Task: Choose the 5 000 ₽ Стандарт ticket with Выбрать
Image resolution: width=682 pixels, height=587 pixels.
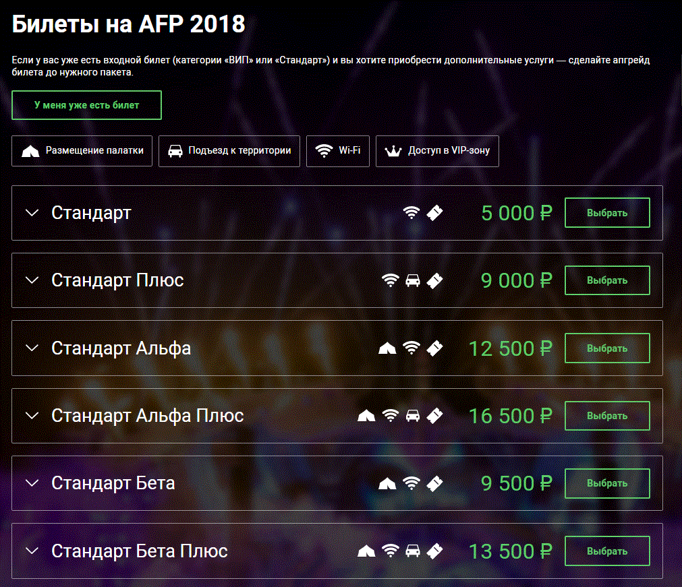Action: click(607, 213)
